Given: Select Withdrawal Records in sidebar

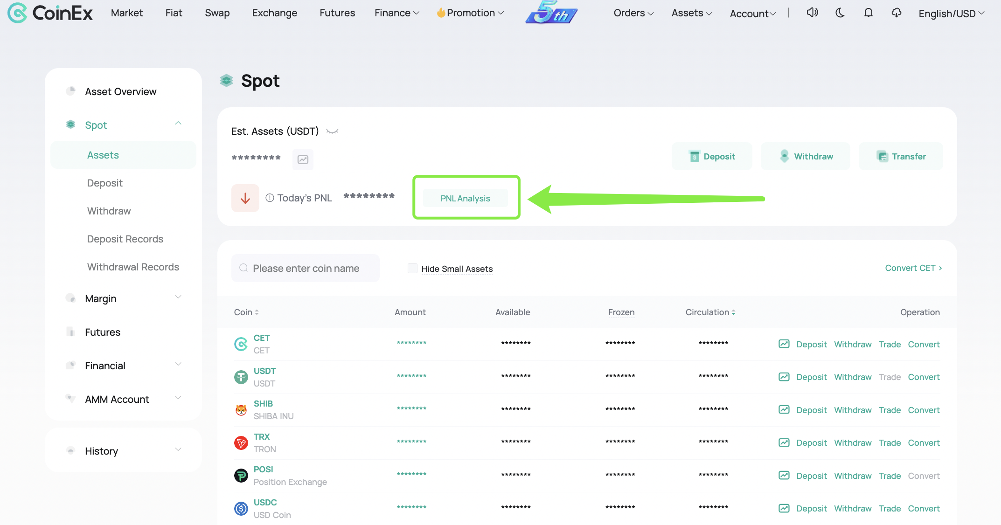Looking at the screenshot, I should point(133,267).
